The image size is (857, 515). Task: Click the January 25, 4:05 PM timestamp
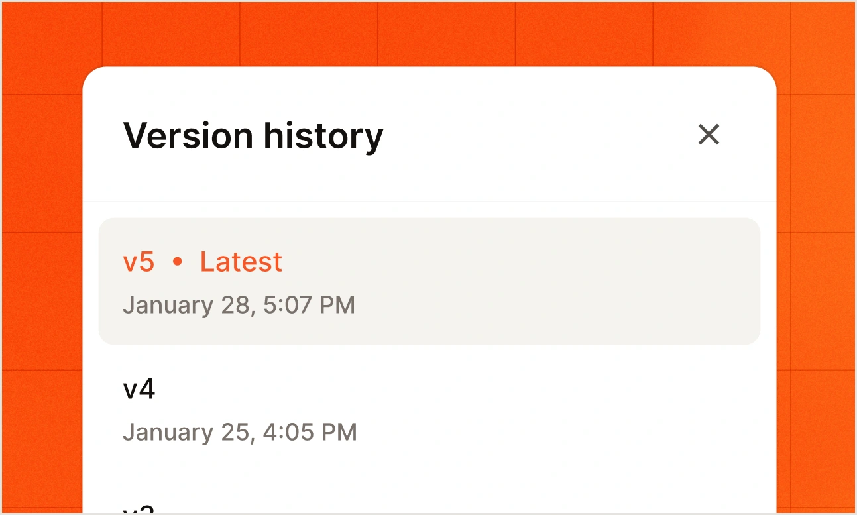click(x=240, y=432)
